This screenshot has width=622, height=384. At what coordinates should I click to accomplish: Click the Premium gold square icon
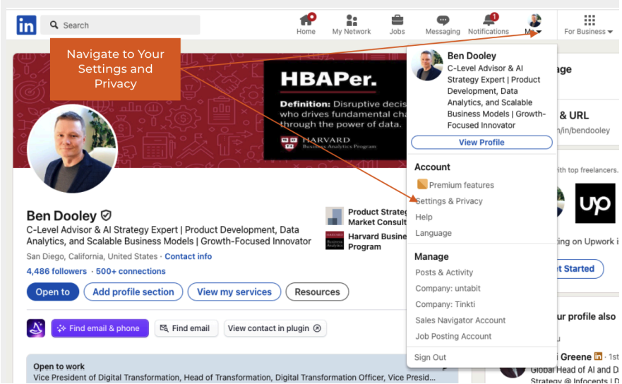pos(422,184)
